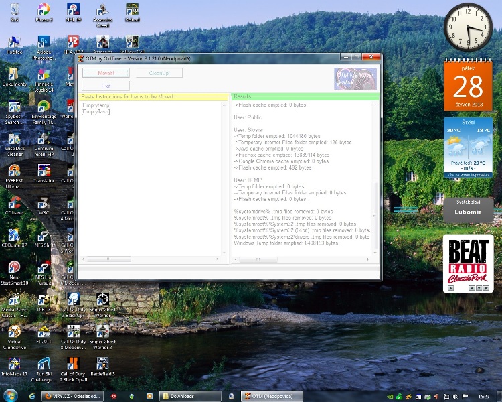Click the MoveIt! button in OTM
The width and height of the screenshot is (502, 402).
(x=106, y=73)
